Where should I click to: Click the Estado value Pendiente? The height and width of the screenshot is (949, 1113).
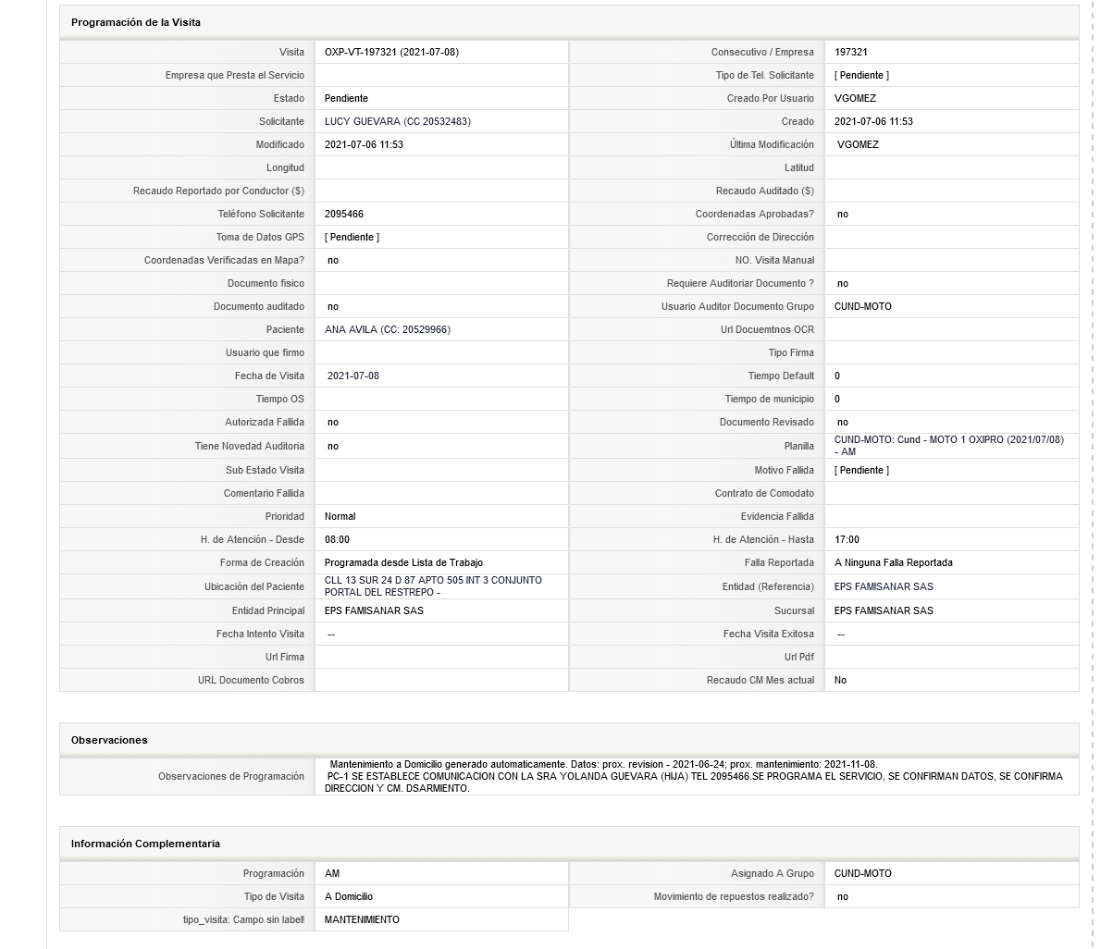[x=346, y=99]
